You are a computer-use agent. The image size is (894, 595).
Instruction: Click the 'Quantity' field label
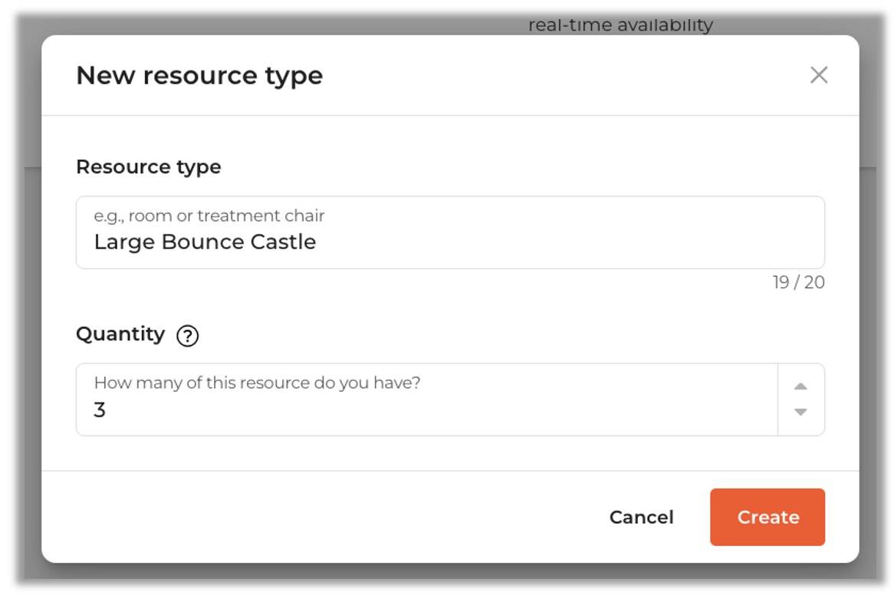120,334
